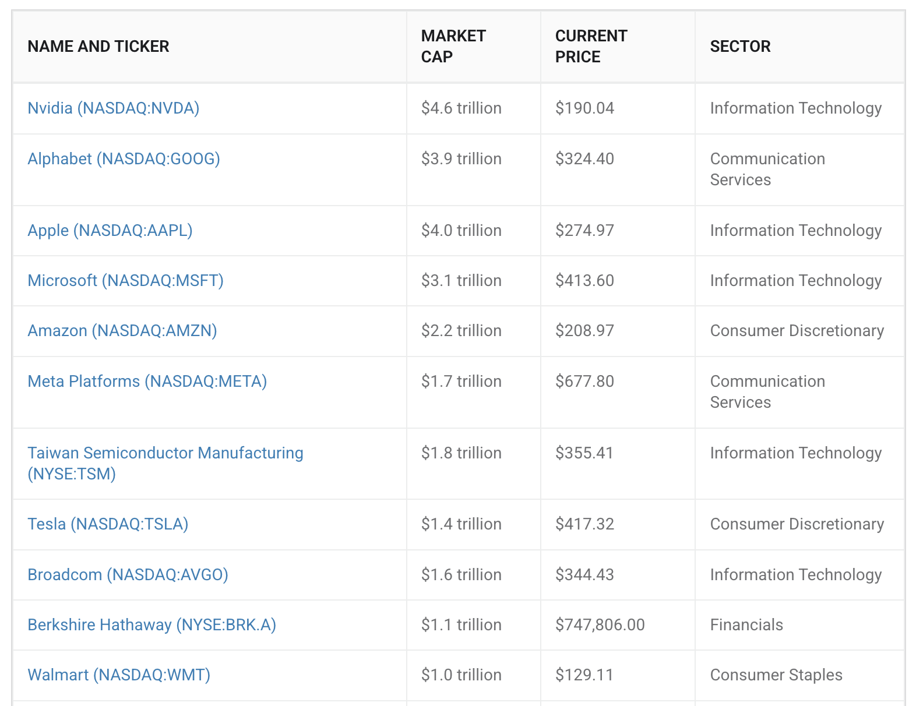Open the Berkshire Hathaway (NYSE:BRK.A) link

click(152, 625)
